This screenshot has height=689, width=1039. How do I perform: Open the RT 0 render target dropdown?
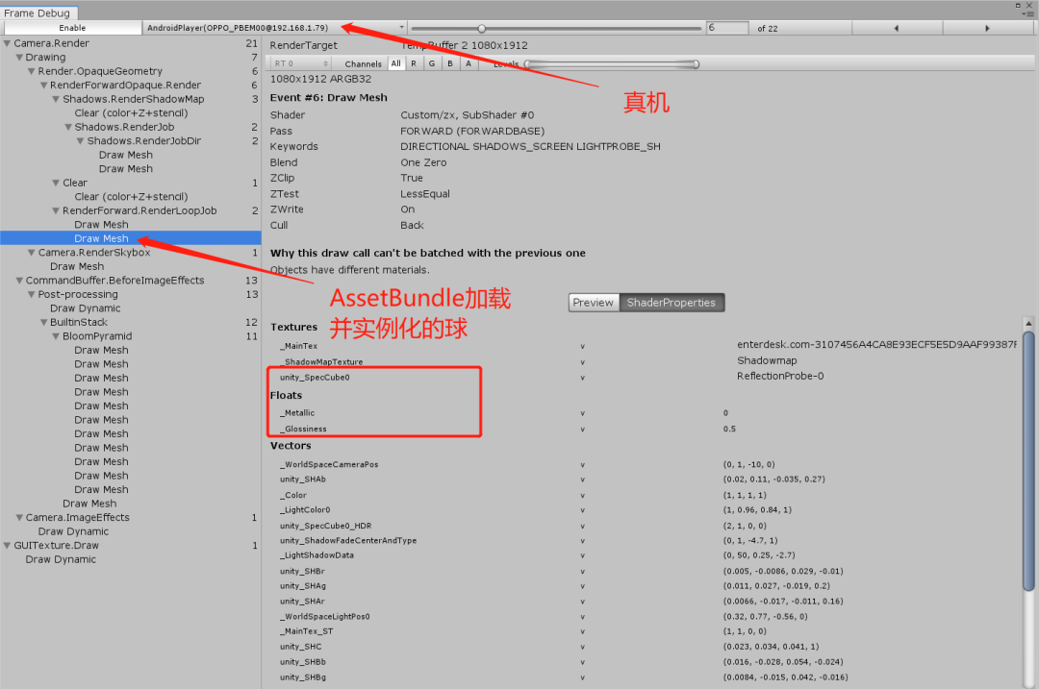pyautogui.click(x=301, y=63)
